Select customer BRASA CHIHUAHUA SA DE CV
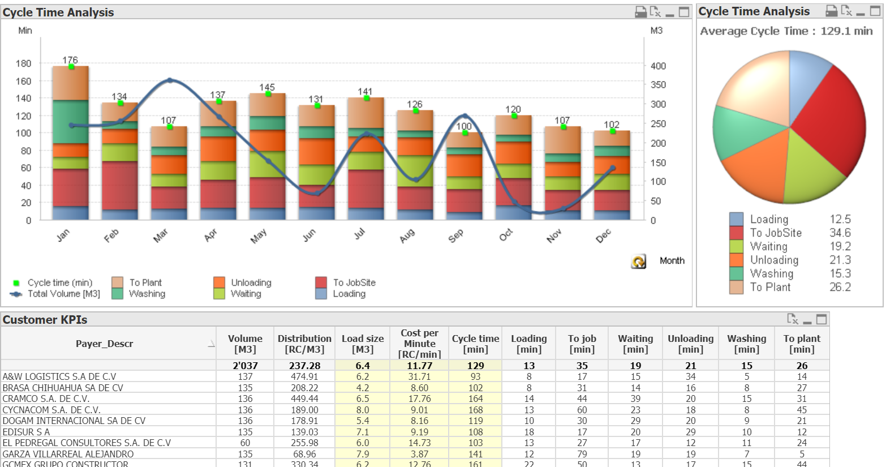886x467 pixels. coord(108,388)
